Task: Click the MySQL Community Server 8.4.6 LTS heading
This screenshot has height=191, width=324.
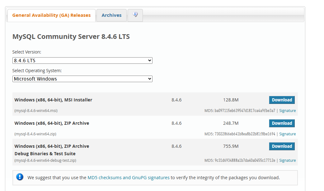Action: [x=71, y=36]
